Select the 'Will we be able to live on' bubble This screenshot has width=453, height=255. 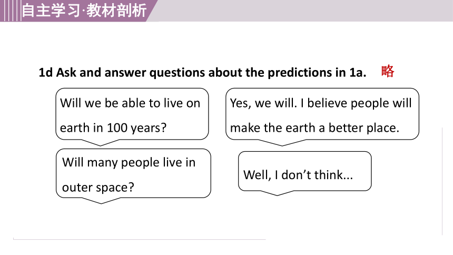pos(132,114)
